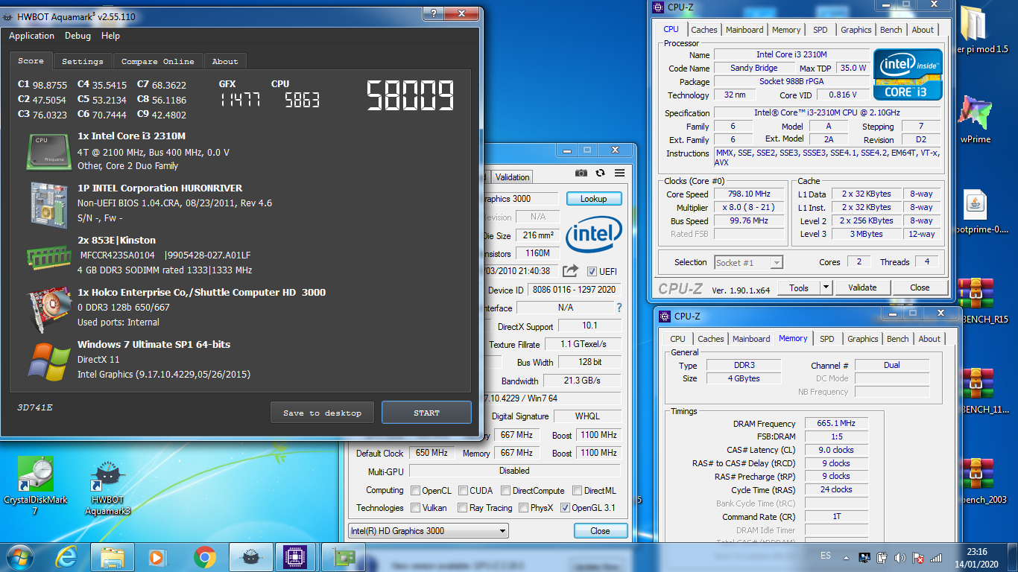The image size is (1018, 572).
Task: Click the GPU-Z screenshot camera icon
Action: pos(581,173)
